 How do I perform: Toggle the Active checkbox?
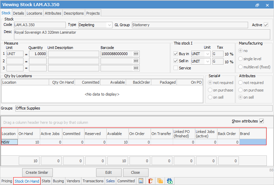266,25
